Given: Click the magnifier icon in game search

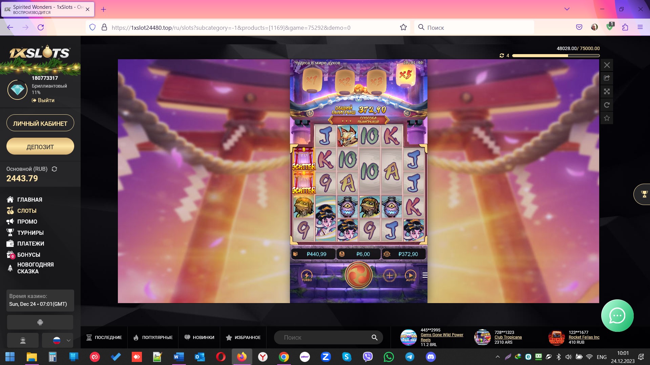Looking at the screenshot, I should 374,338.
